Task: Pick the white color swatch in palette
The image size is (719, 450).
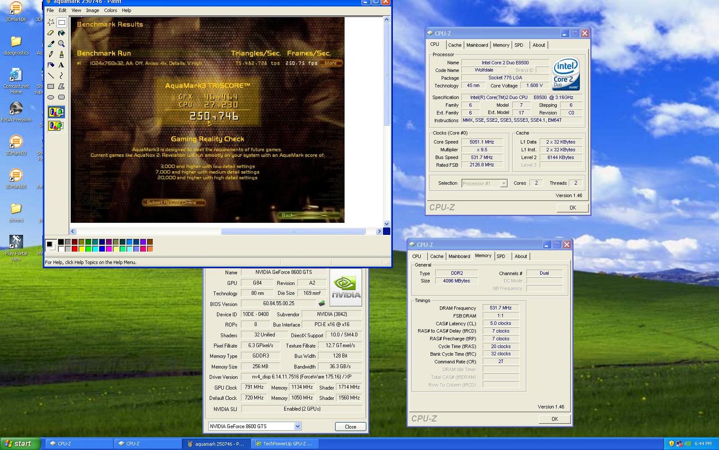Action: tap(61, 248)
